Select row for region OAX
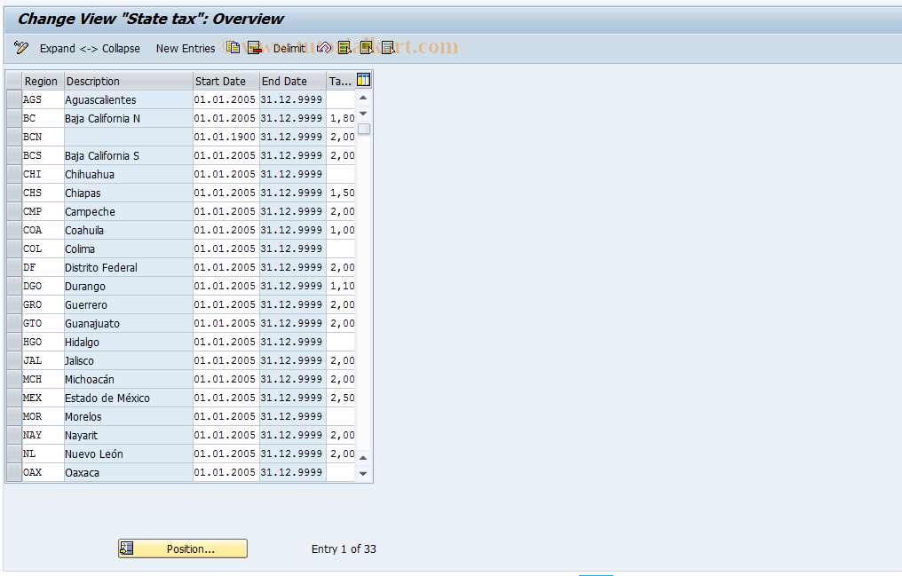 tap(14, 472)
